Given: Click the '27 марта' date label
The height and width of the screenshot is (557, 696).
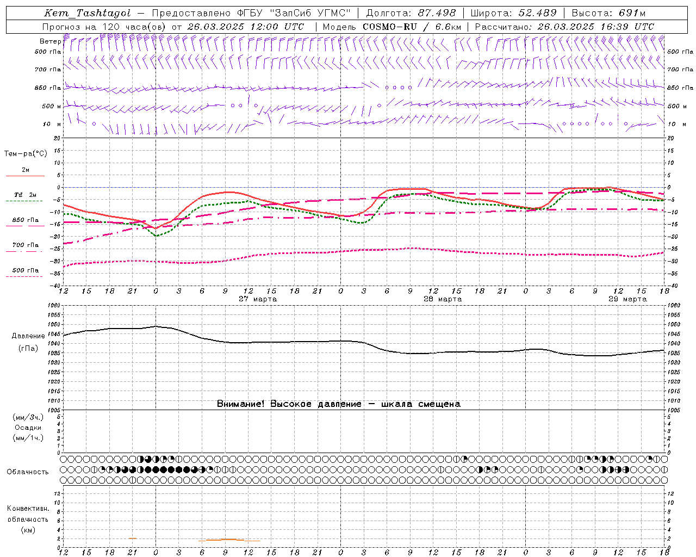Looking at the screenshot, I should [258, 299].
